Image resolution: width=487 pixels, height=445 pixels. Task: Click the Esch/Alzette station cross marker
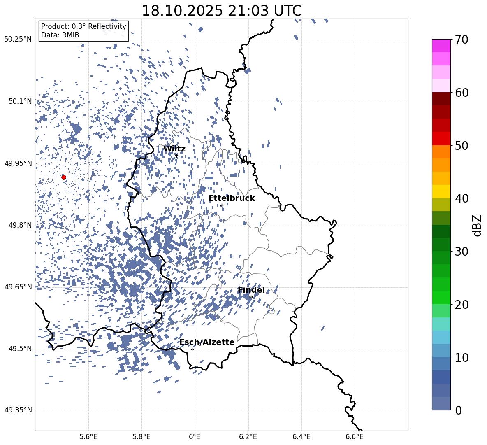[192, 349]
